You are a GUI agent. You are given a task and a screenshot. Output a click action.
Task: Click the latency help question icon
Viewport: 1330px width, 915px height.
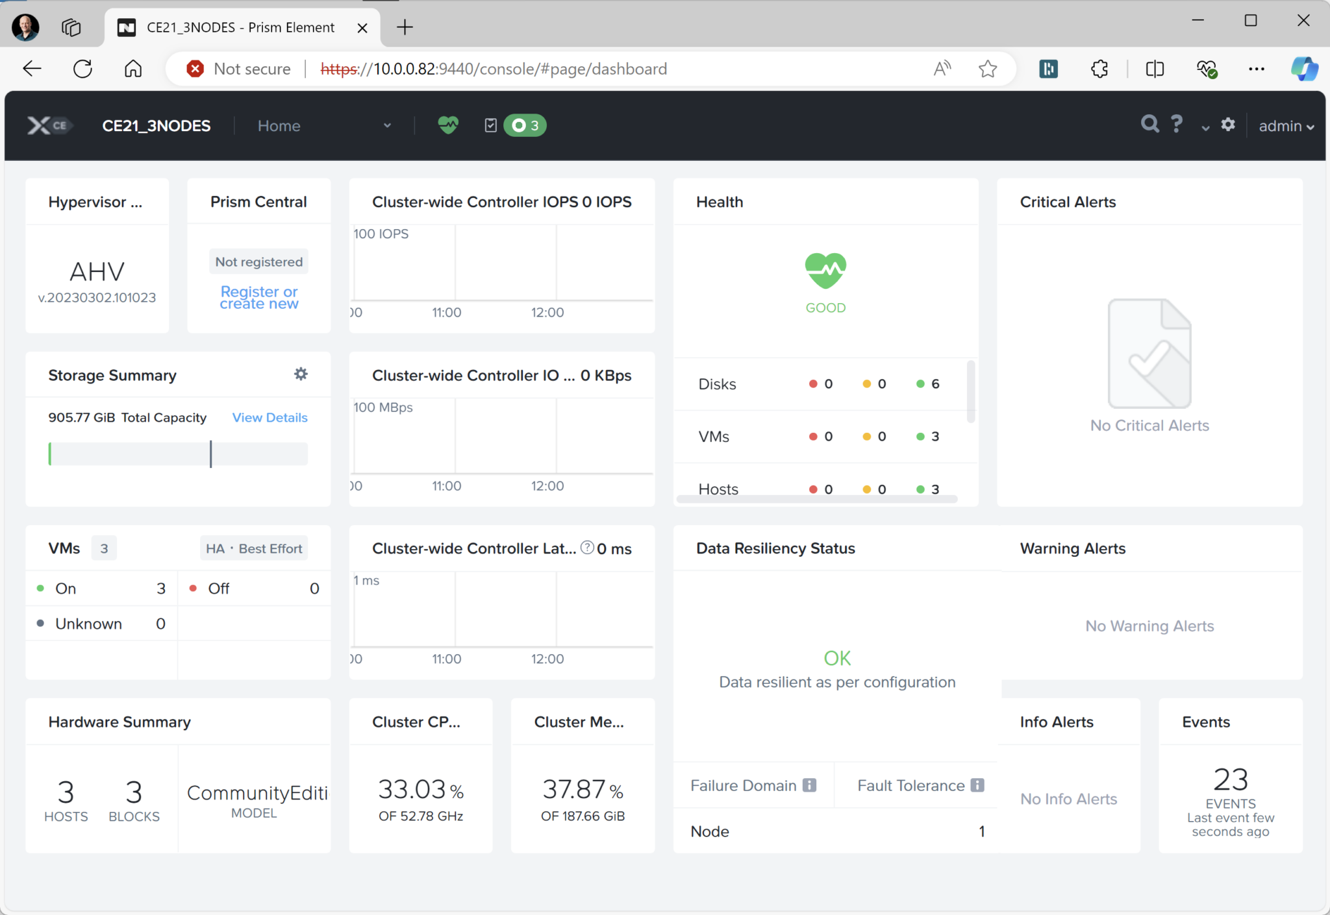[x=587, y=548]
